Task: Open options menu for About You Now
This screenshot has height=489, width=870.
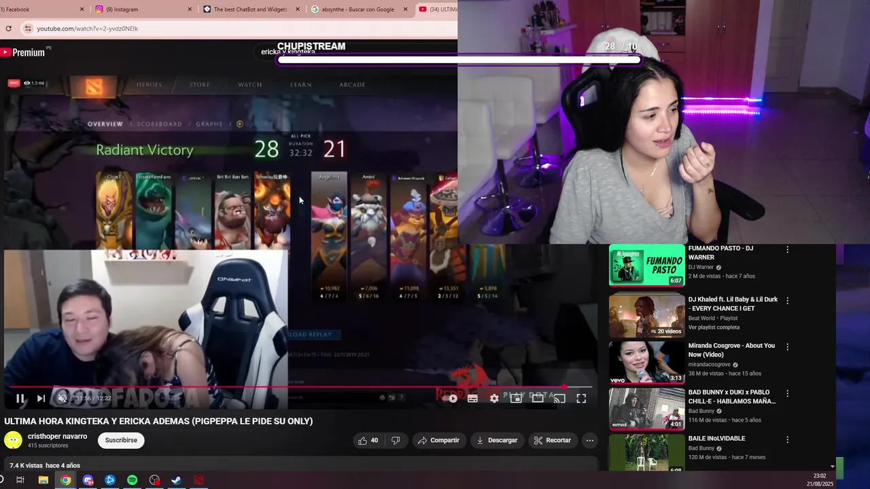Action: click(x=787, y=346)
